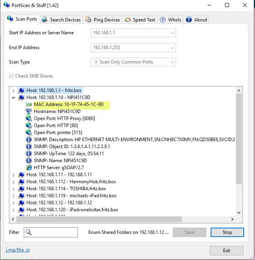Expand host 192.168.1.120 iPadvonelicitas node
This screenshot has width=255, height=260.
click(13, 210)
